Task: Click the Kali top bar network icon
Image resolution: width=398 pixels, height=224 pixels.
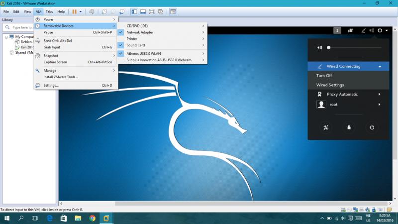Action: 364,30
